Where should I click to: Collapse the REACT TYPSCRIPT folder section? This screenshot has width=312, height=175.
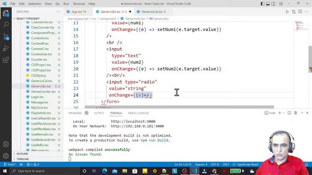pos(28,18)
